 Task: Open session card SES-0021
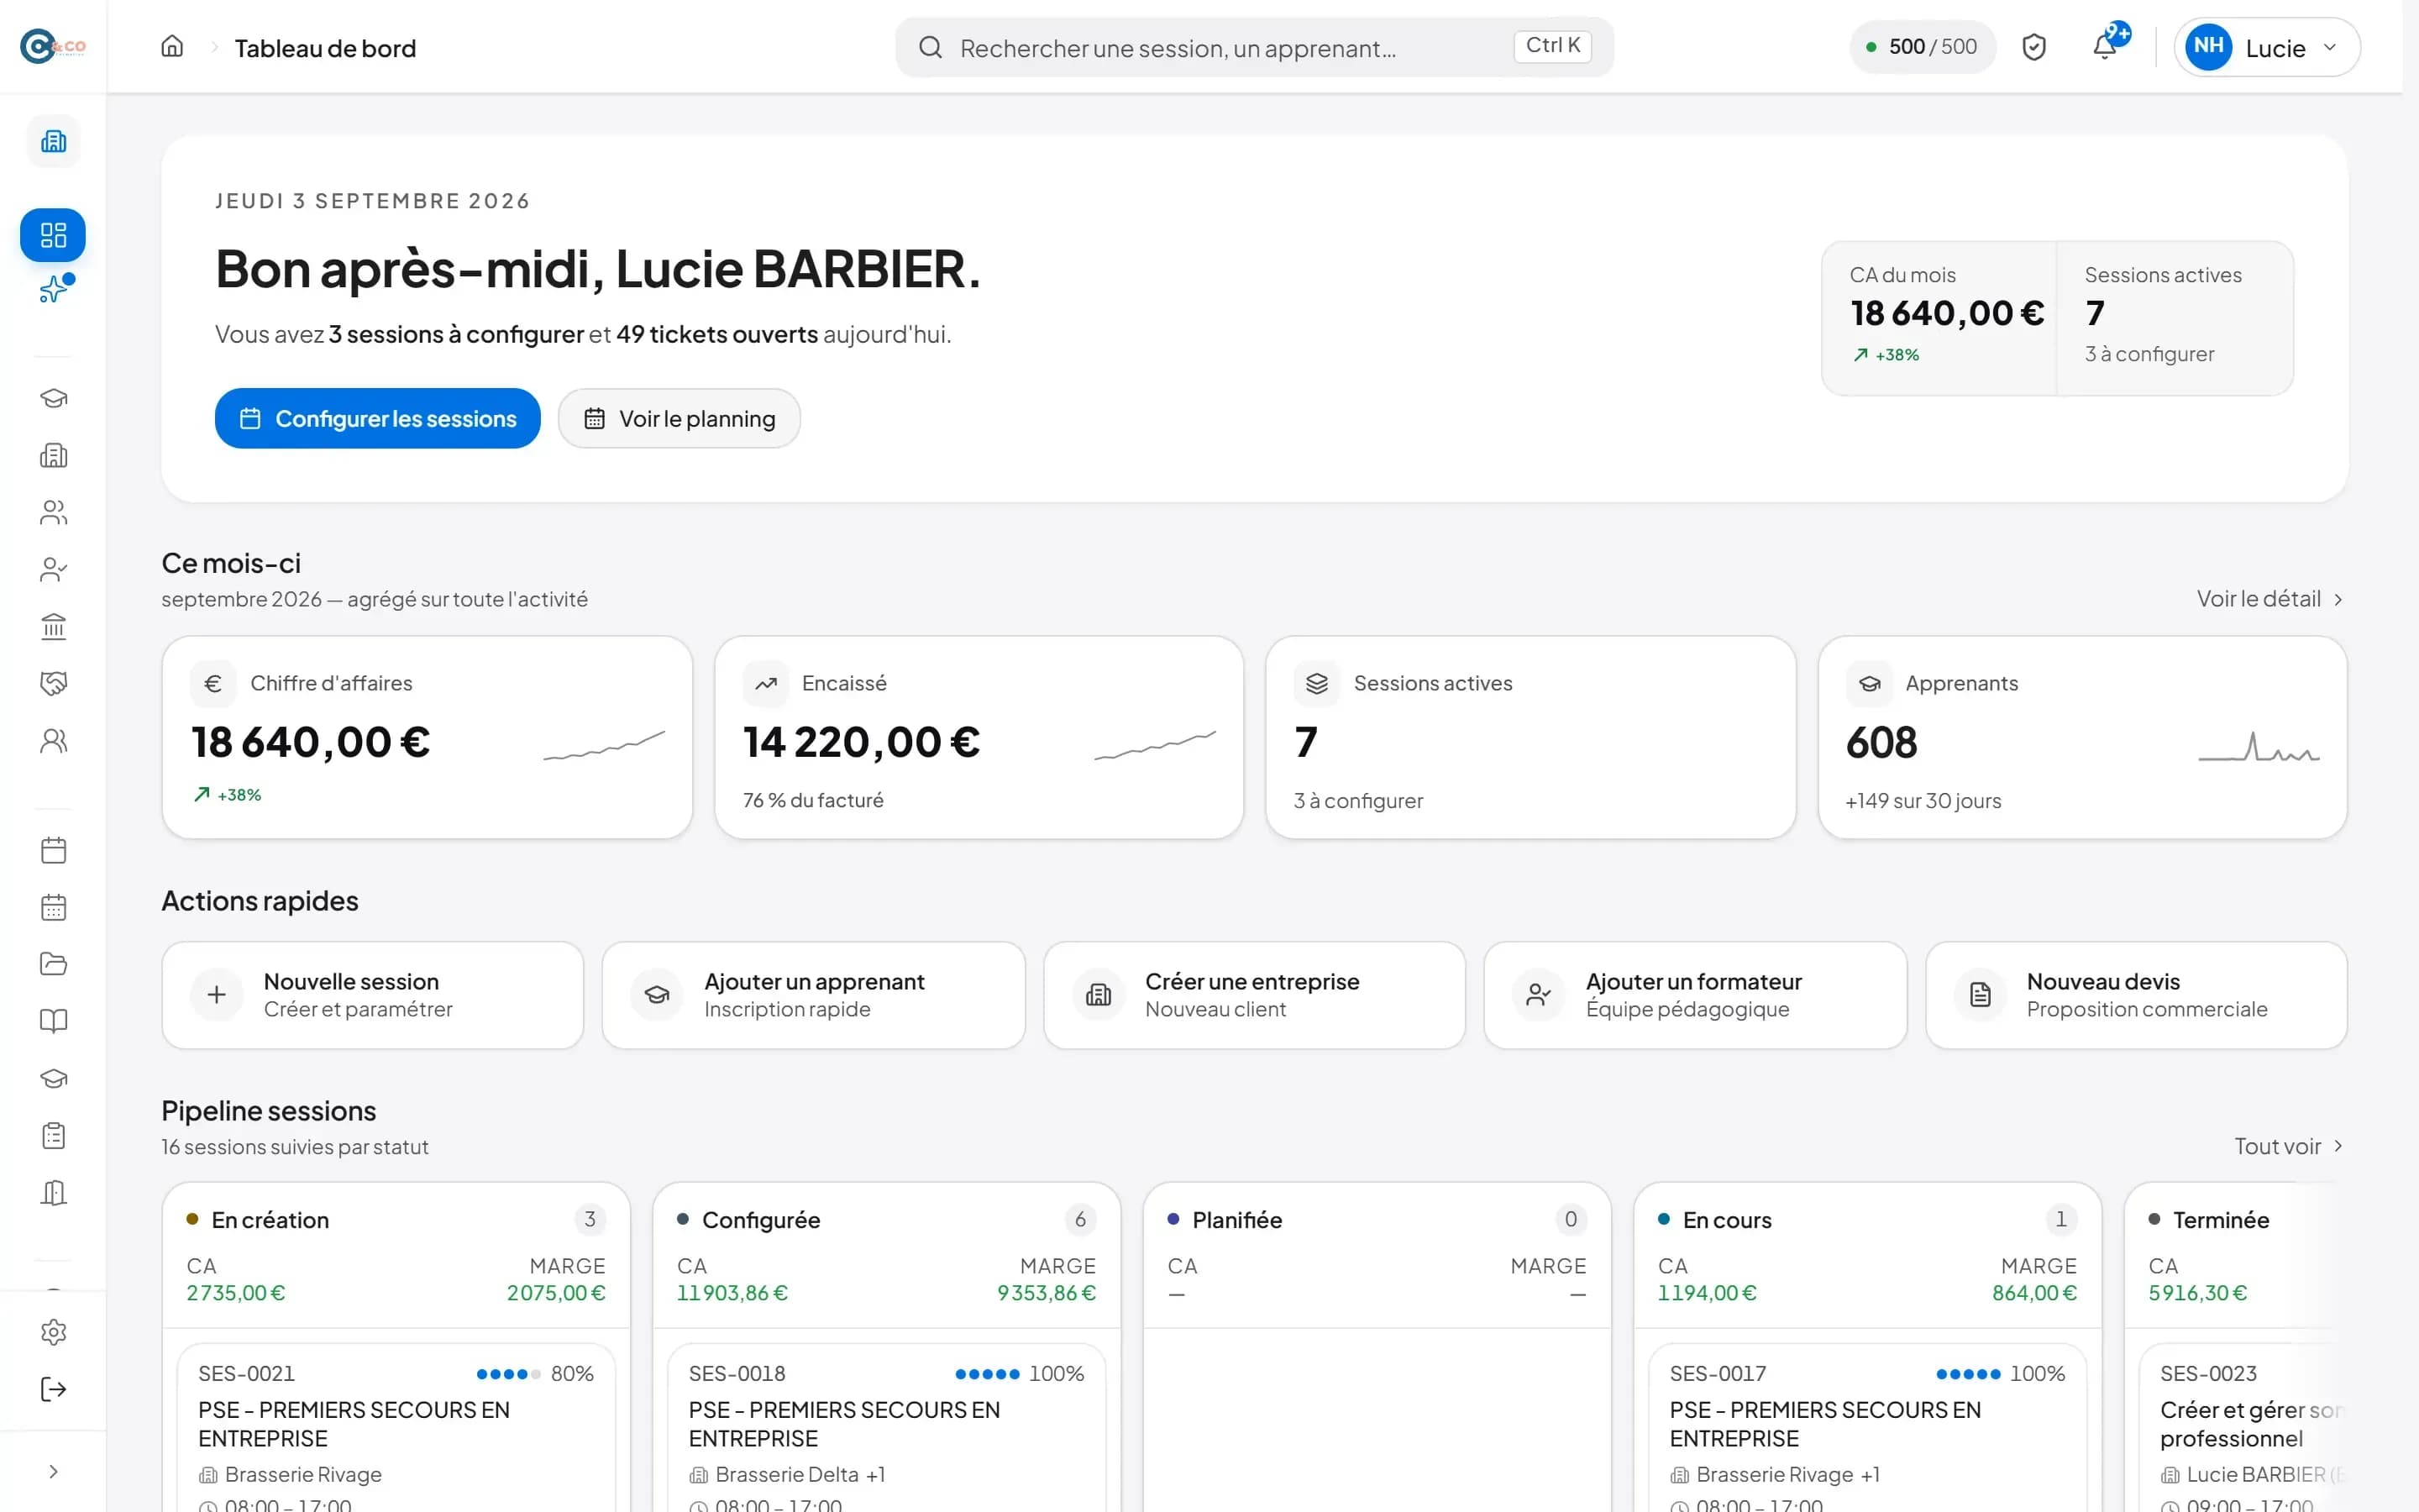coord(396,1428)
